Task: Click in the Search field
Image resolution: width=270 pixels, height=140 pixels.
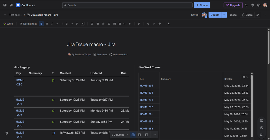Action: pos(127,5)
